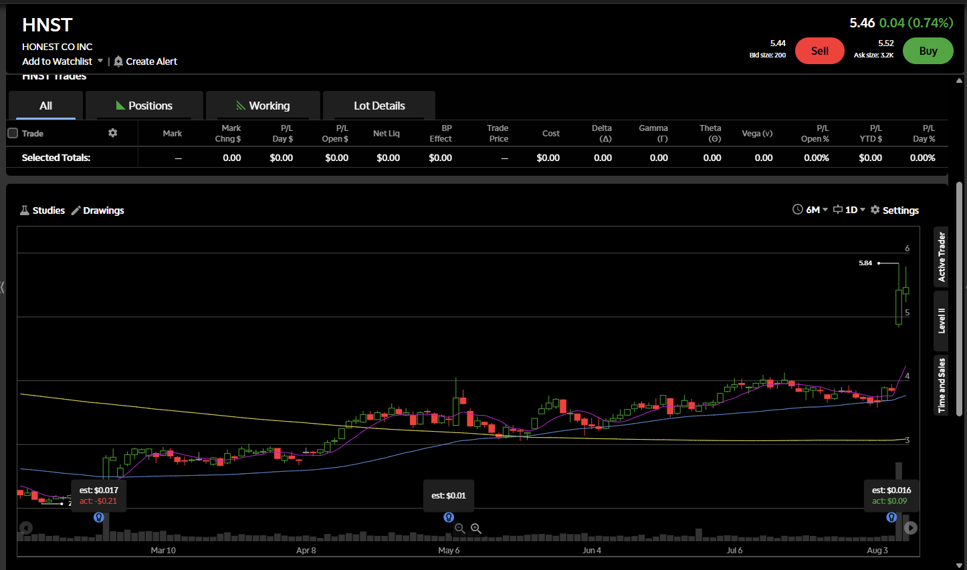Switch to the Lot Details tab
The height and width of the screenshot is (570, 967).
(x=379, y=106)
